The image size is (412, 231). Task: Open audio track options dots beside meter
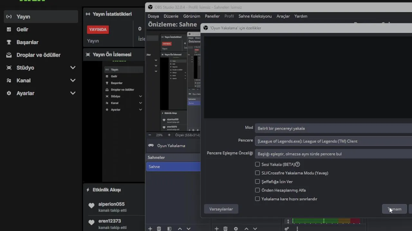288,221
